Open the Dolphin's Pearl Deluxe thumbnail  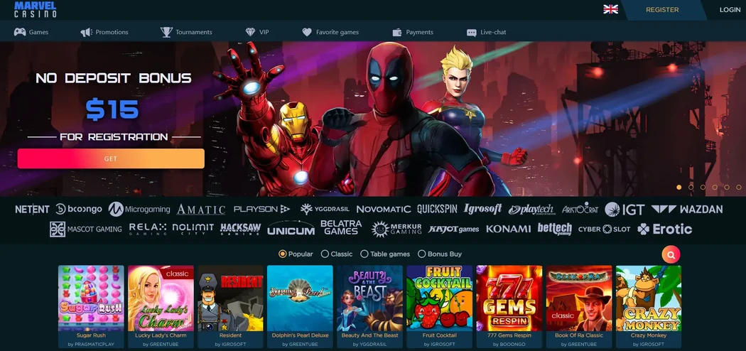(301, 298)
